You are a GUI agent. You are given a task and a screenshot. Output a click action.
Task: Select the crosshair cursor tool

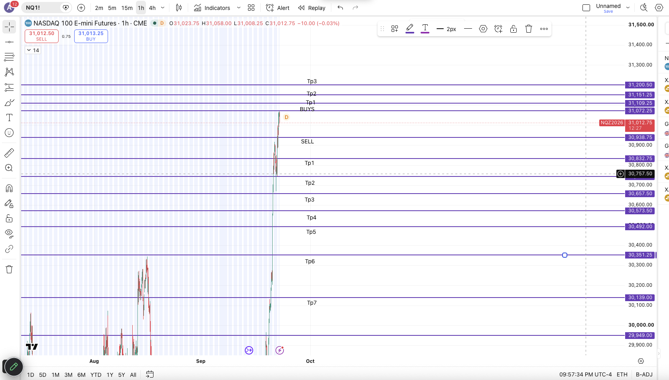(9, 27)
